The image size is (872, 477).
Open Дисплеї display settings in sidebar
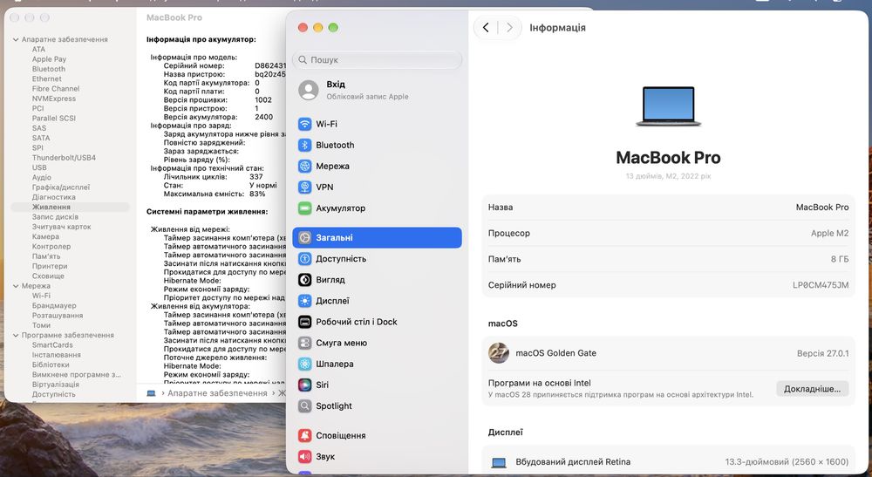[377, 301]
